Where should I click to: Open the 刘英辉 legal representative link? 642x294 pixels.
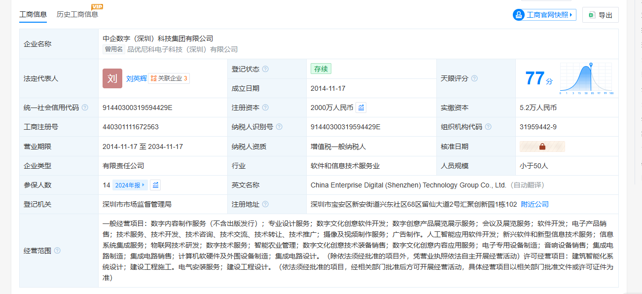[136, 78]
